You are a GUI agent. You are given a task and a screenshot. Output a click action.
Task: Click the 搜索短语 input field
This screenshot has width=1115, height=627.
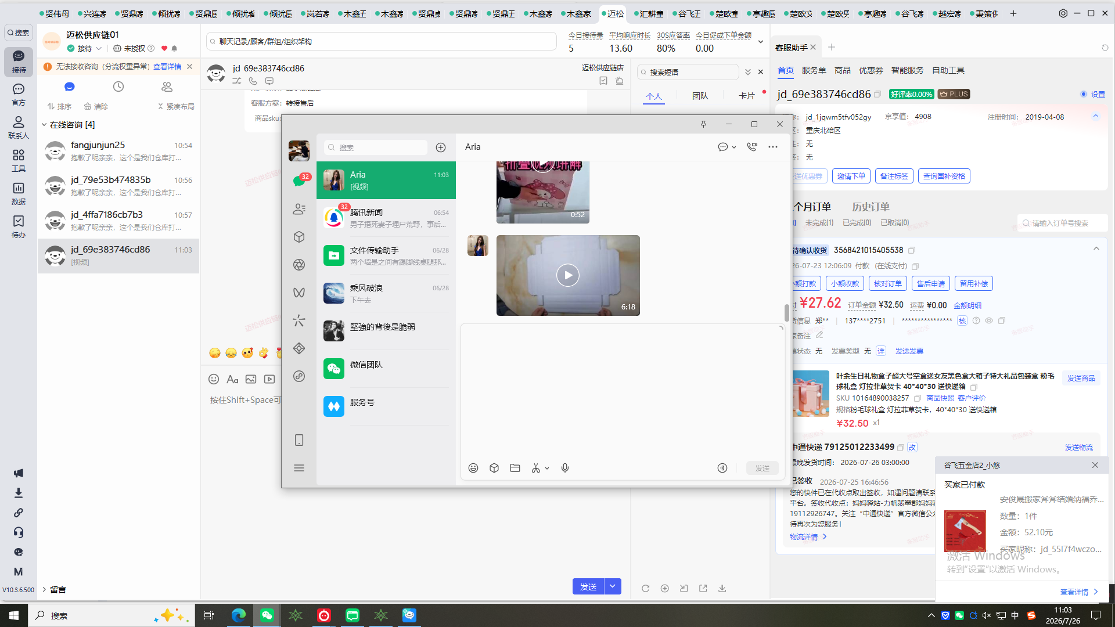point(688,72)
